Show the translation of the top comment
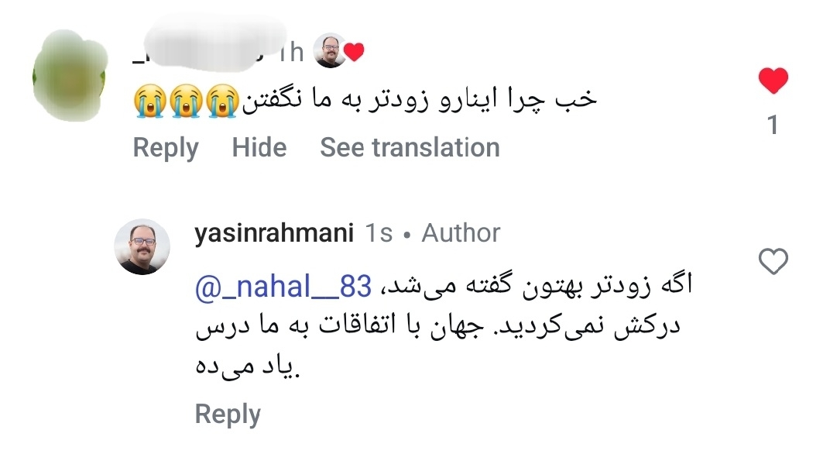 pyautogui.click(x=410, y=147)
